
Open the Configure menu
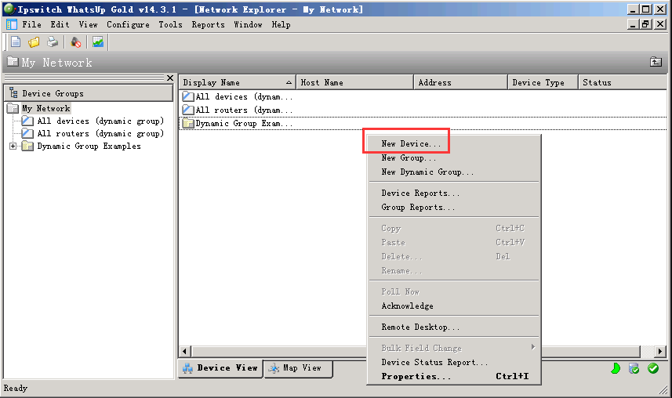point(128,24)
